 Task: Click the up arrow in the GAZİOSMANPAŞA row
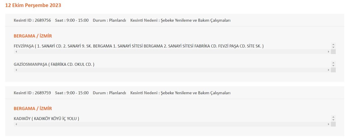click(333, 63)
